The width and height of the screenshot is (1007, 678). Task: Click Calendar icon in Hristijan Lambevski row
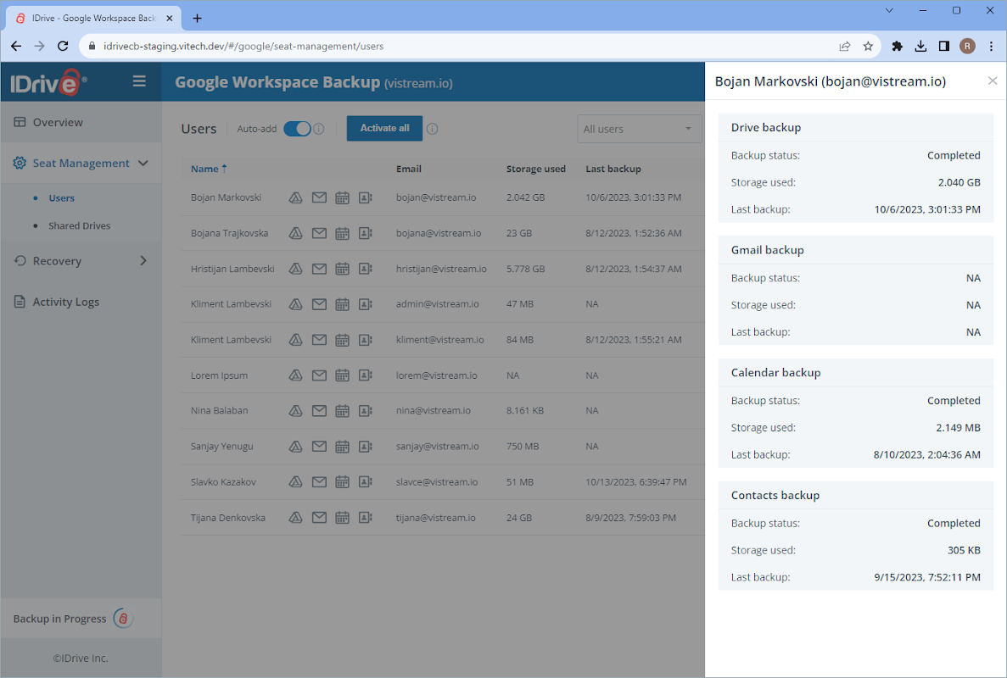[x=342, y=269]
